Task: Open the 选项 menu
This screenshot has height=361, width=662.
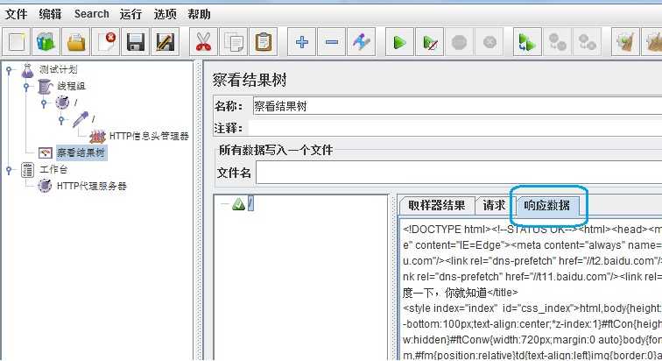Action: [165, 14]
